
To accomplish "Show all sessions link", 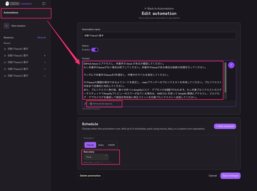I will (42, 38).
